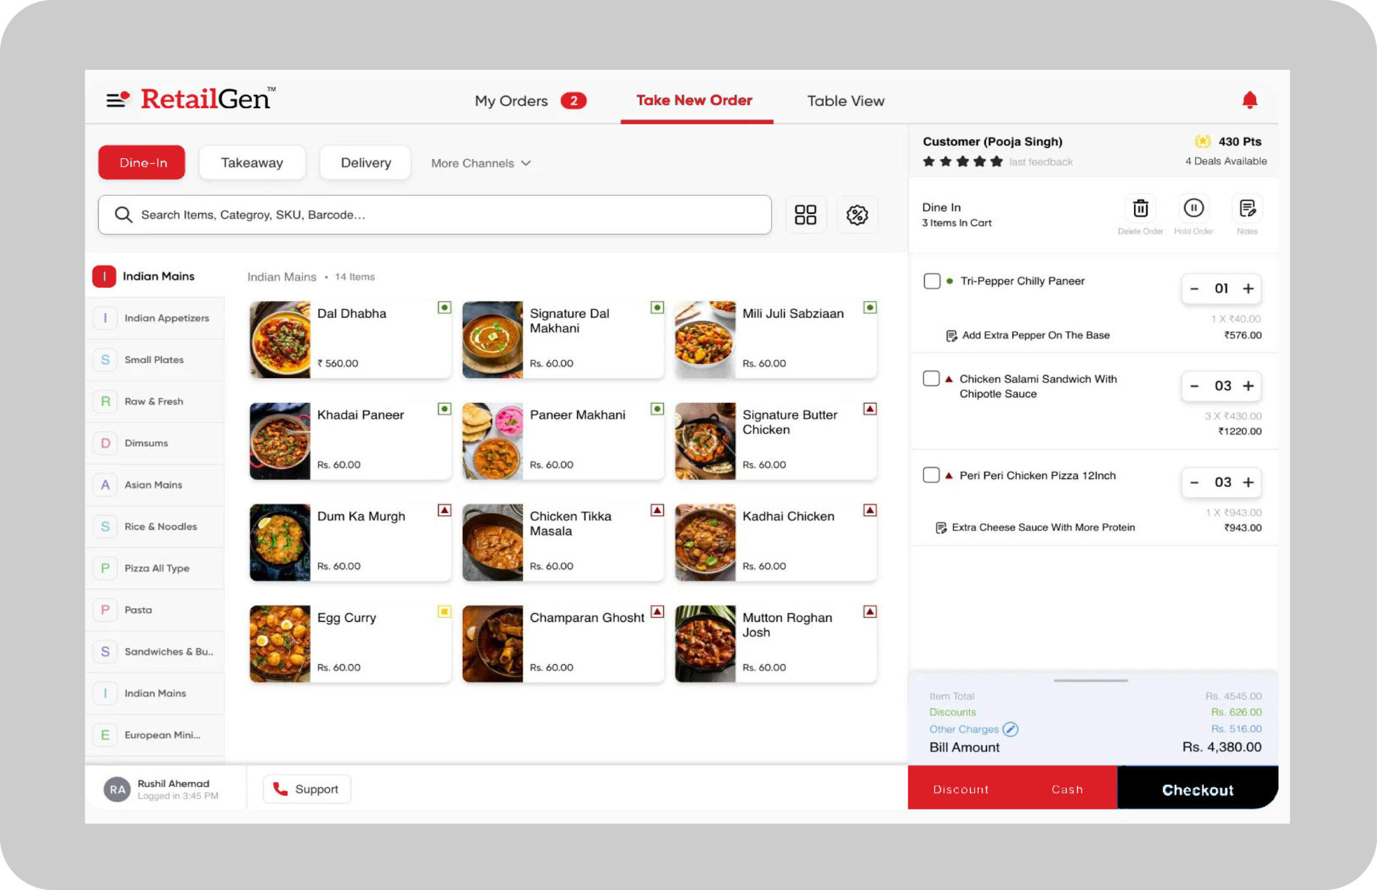This screenshot has height=890, width=1377.
Task: Switch to grid view icon
Action: (x=805, y=215)
